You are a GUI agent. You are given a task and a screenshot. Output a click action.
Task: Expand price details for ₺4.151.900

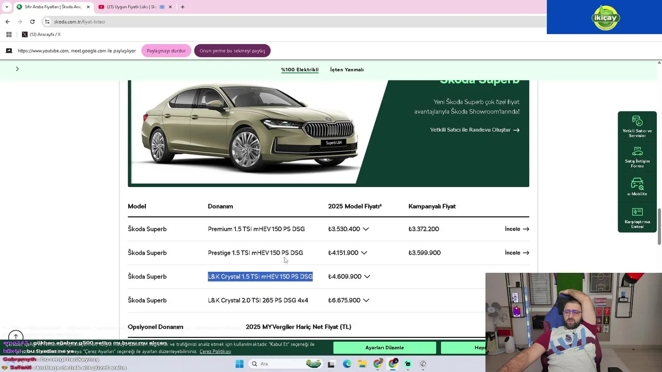tap(364, 253)
